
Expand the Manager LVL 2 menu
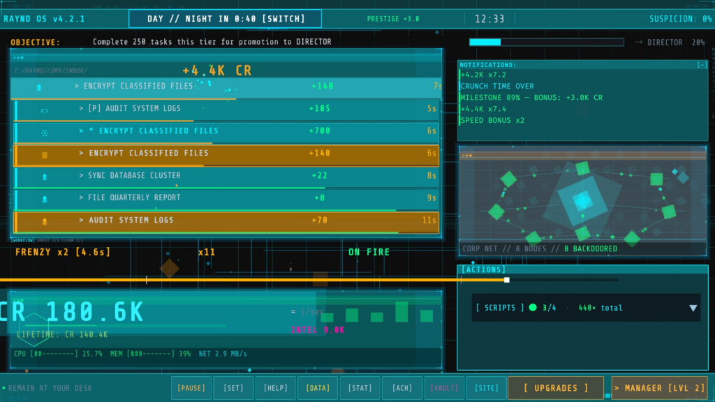point(660,388)
